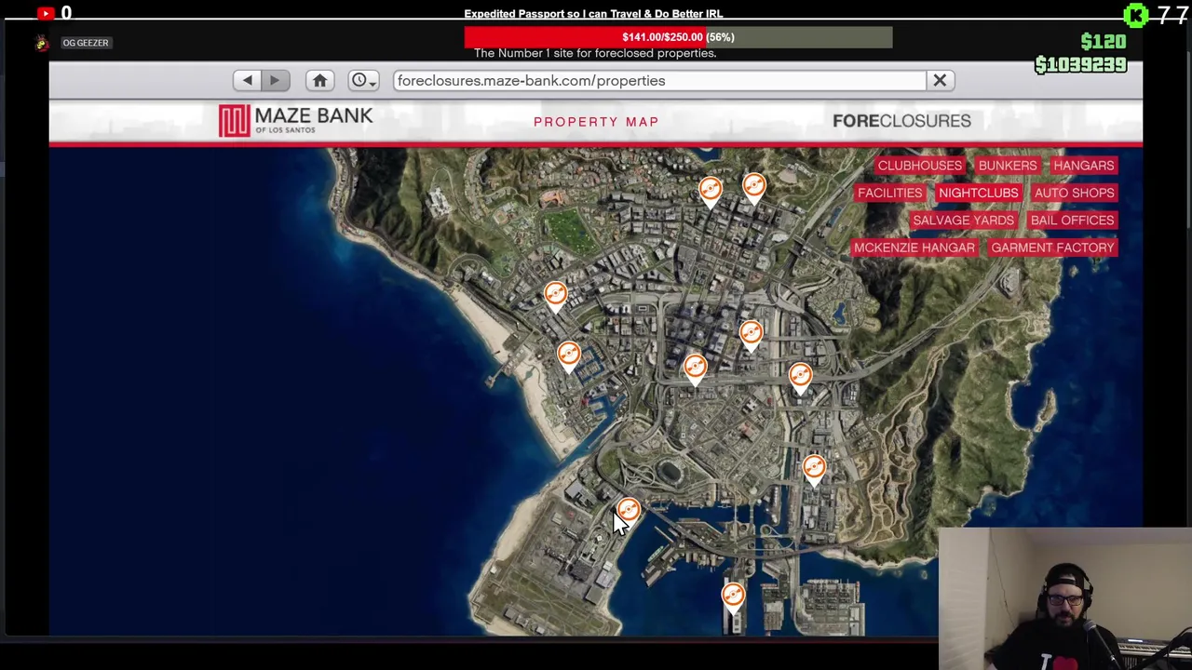Image resolution: width=1192 pixels, height=670 pixels.
Task: Select the nightclub pin south of downtown
Action: pos(695,369)
